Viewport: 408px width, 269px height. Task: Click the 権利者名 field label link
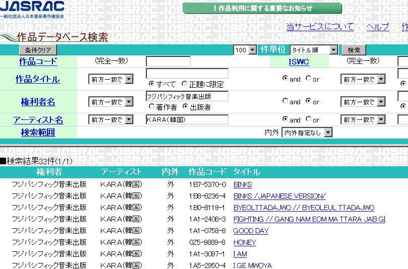[38, 102]
